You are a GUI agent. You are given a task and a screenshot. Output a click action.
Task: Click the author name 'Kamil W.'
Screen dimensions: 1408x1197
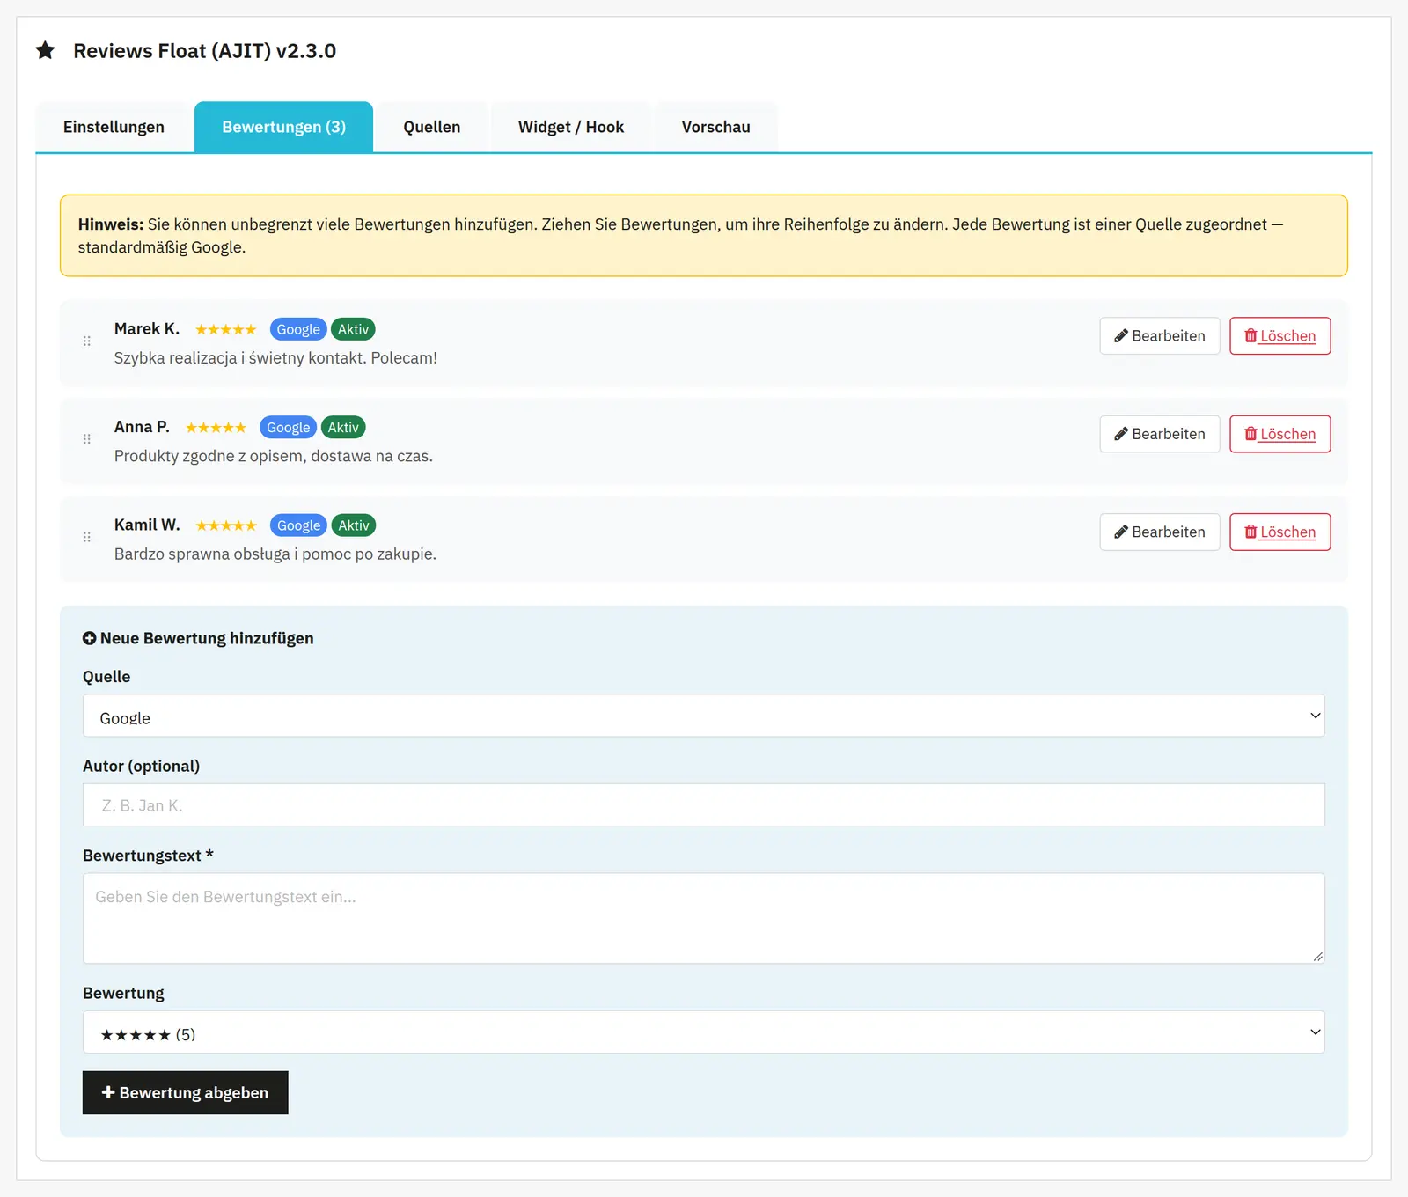[x=147, y=525]
